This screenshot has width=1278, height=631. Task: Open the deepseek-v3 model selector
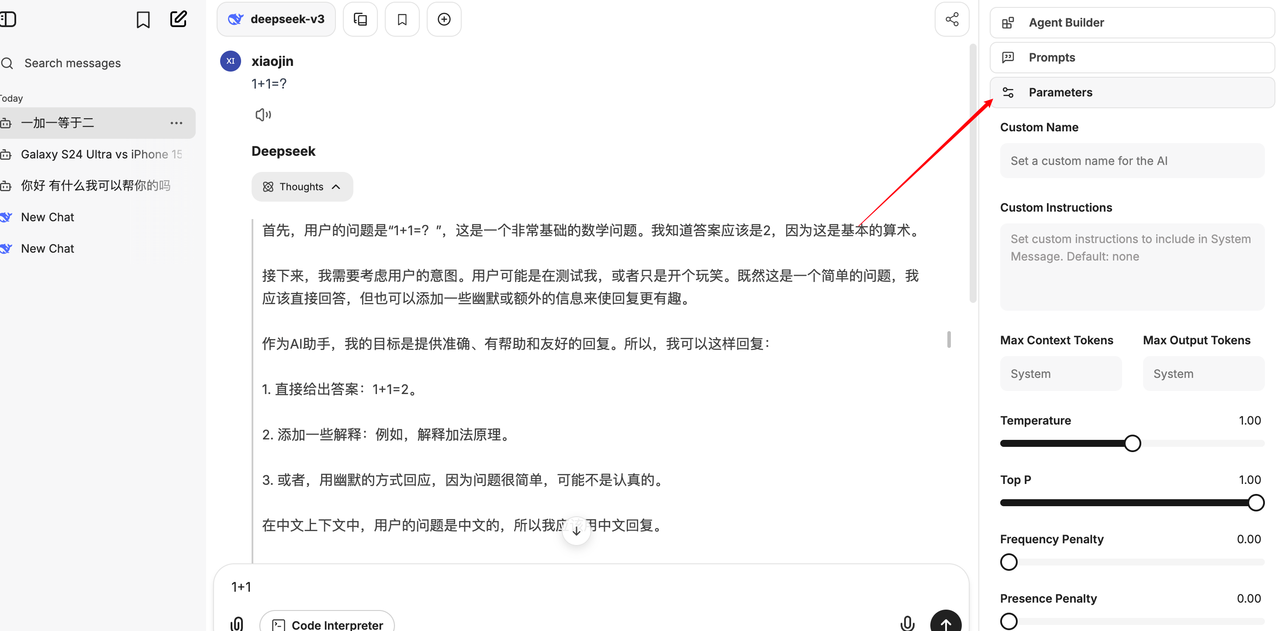[276, 19]
